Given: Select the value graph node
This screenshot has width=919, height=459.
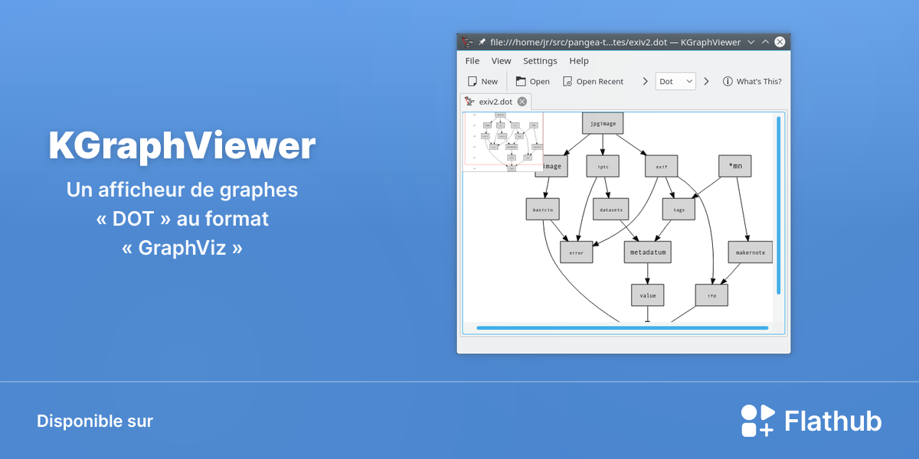Looking at the screenshot, I should [x=648, y=295].
